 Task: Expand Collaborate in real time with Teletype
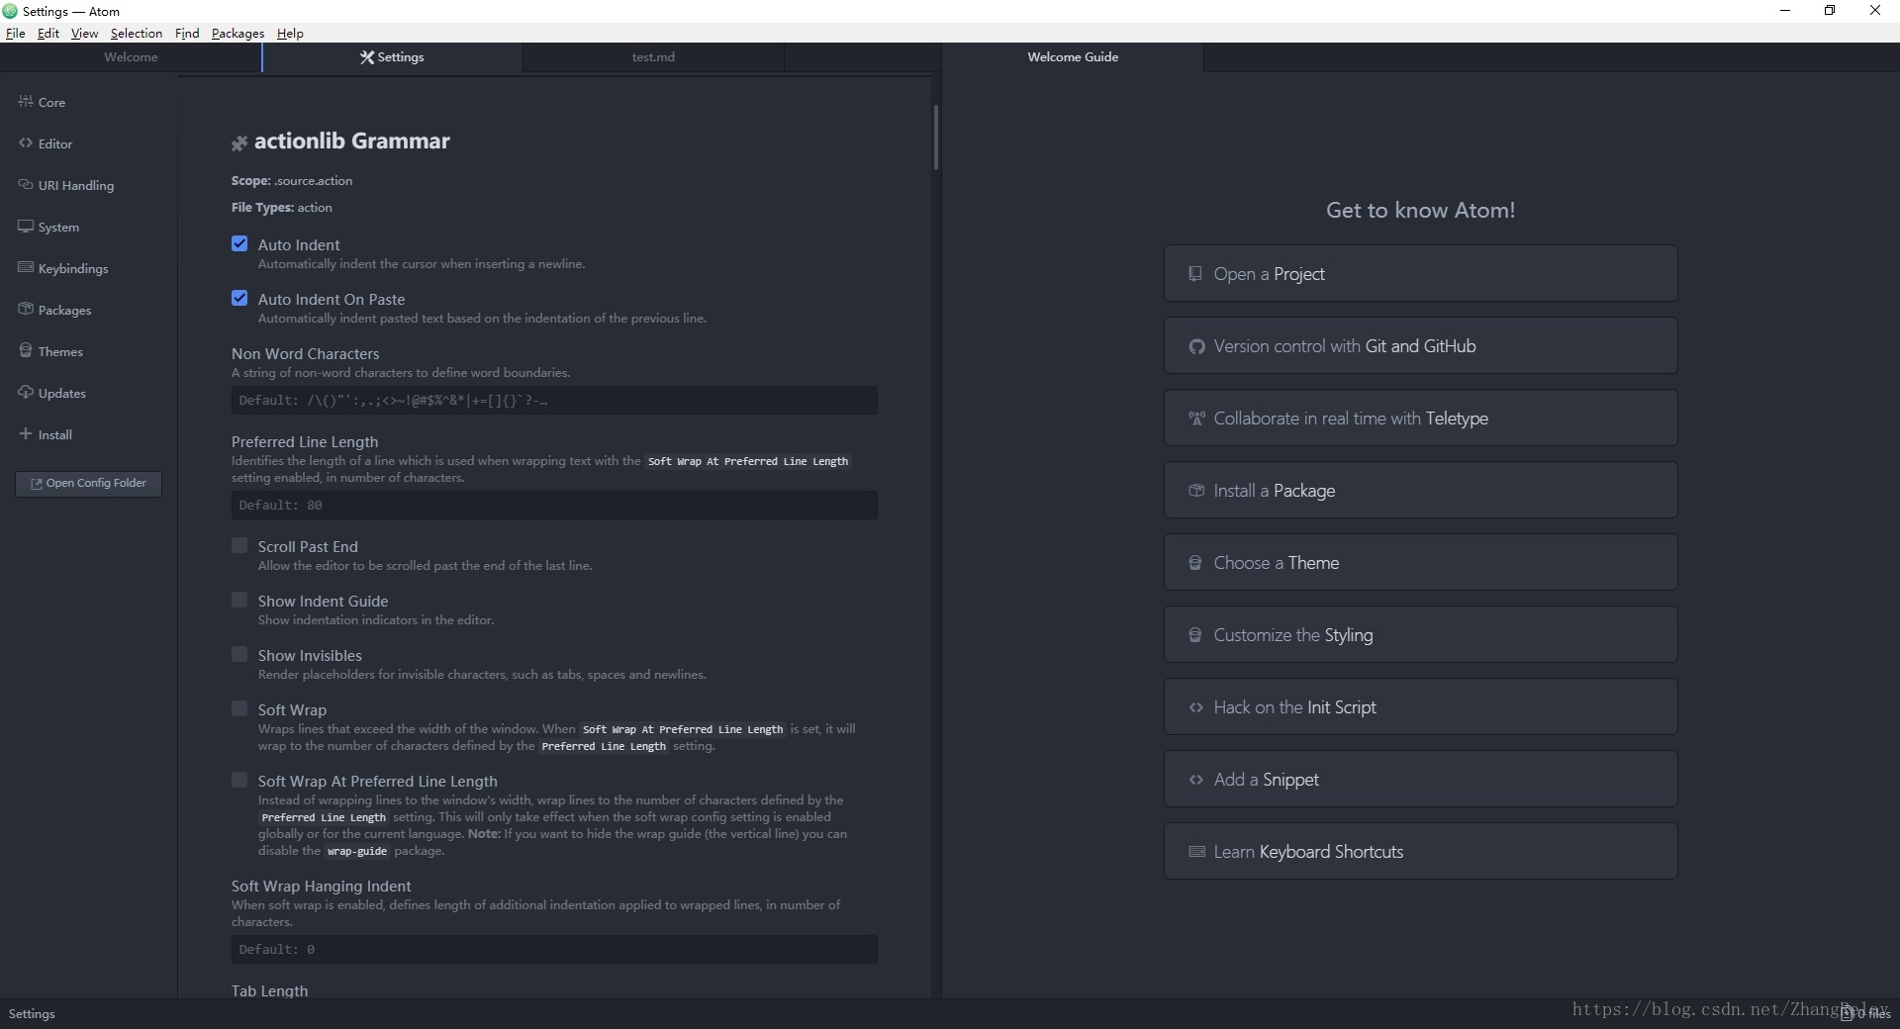click(1421, 418)
